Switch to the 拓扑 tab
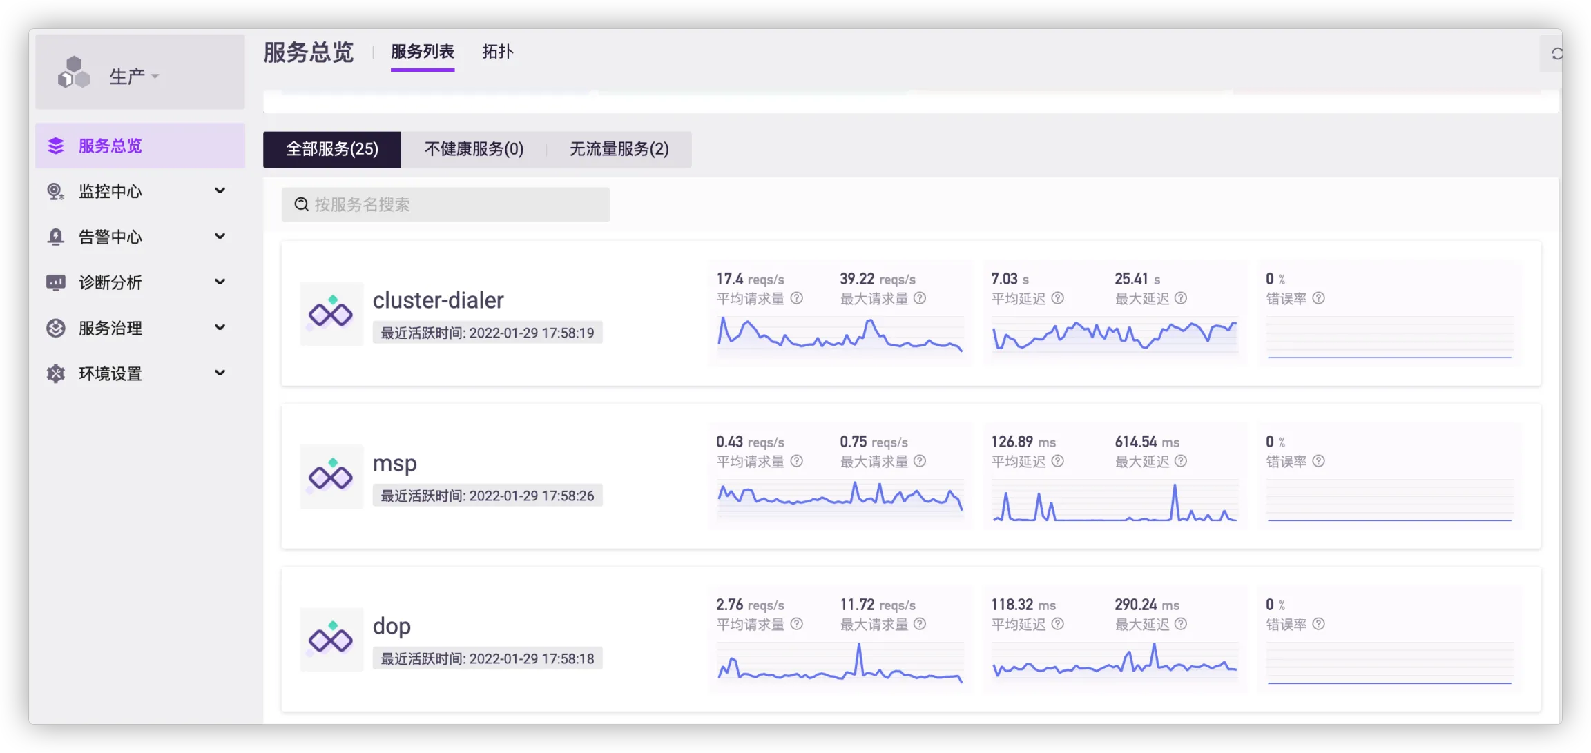 pyautogui.click(x=497, y=52)
